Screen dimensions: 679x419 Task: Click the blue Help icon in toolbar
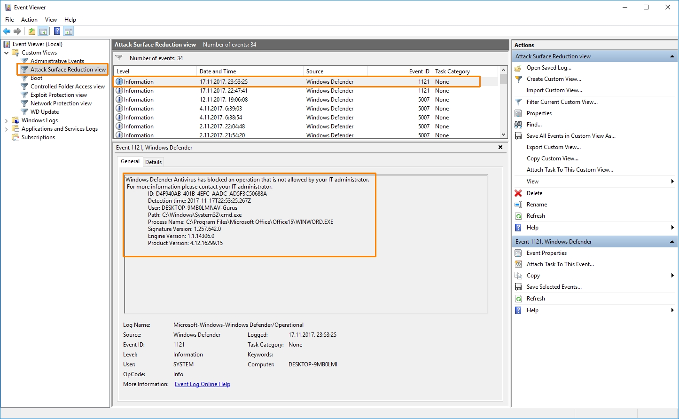tap(57, 32)
